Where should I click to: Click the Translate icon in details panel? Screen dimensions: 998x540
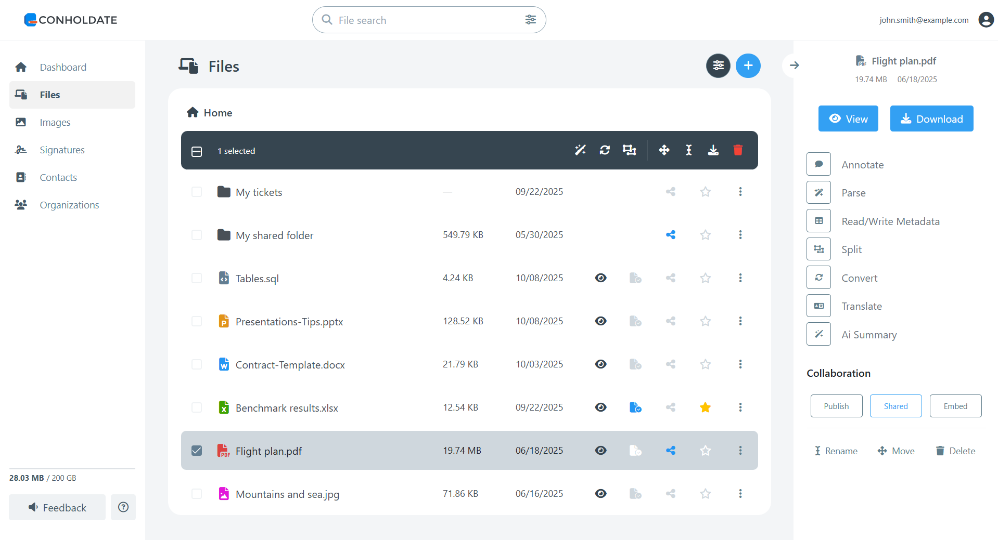[818, 306]
